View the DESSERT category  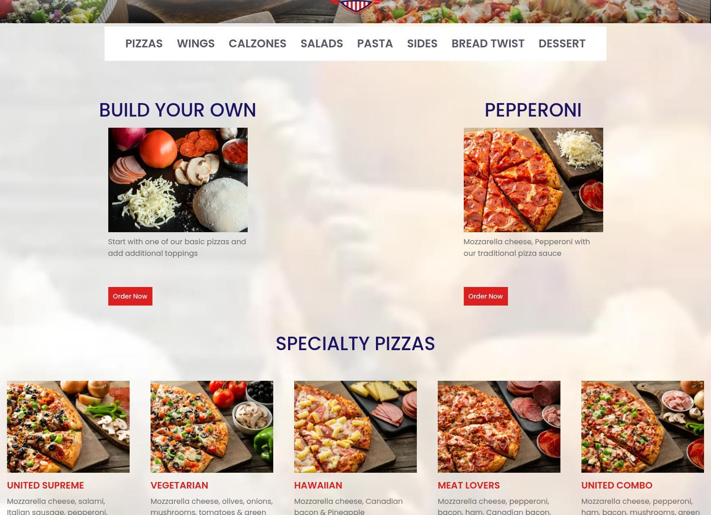pos(562,44)
